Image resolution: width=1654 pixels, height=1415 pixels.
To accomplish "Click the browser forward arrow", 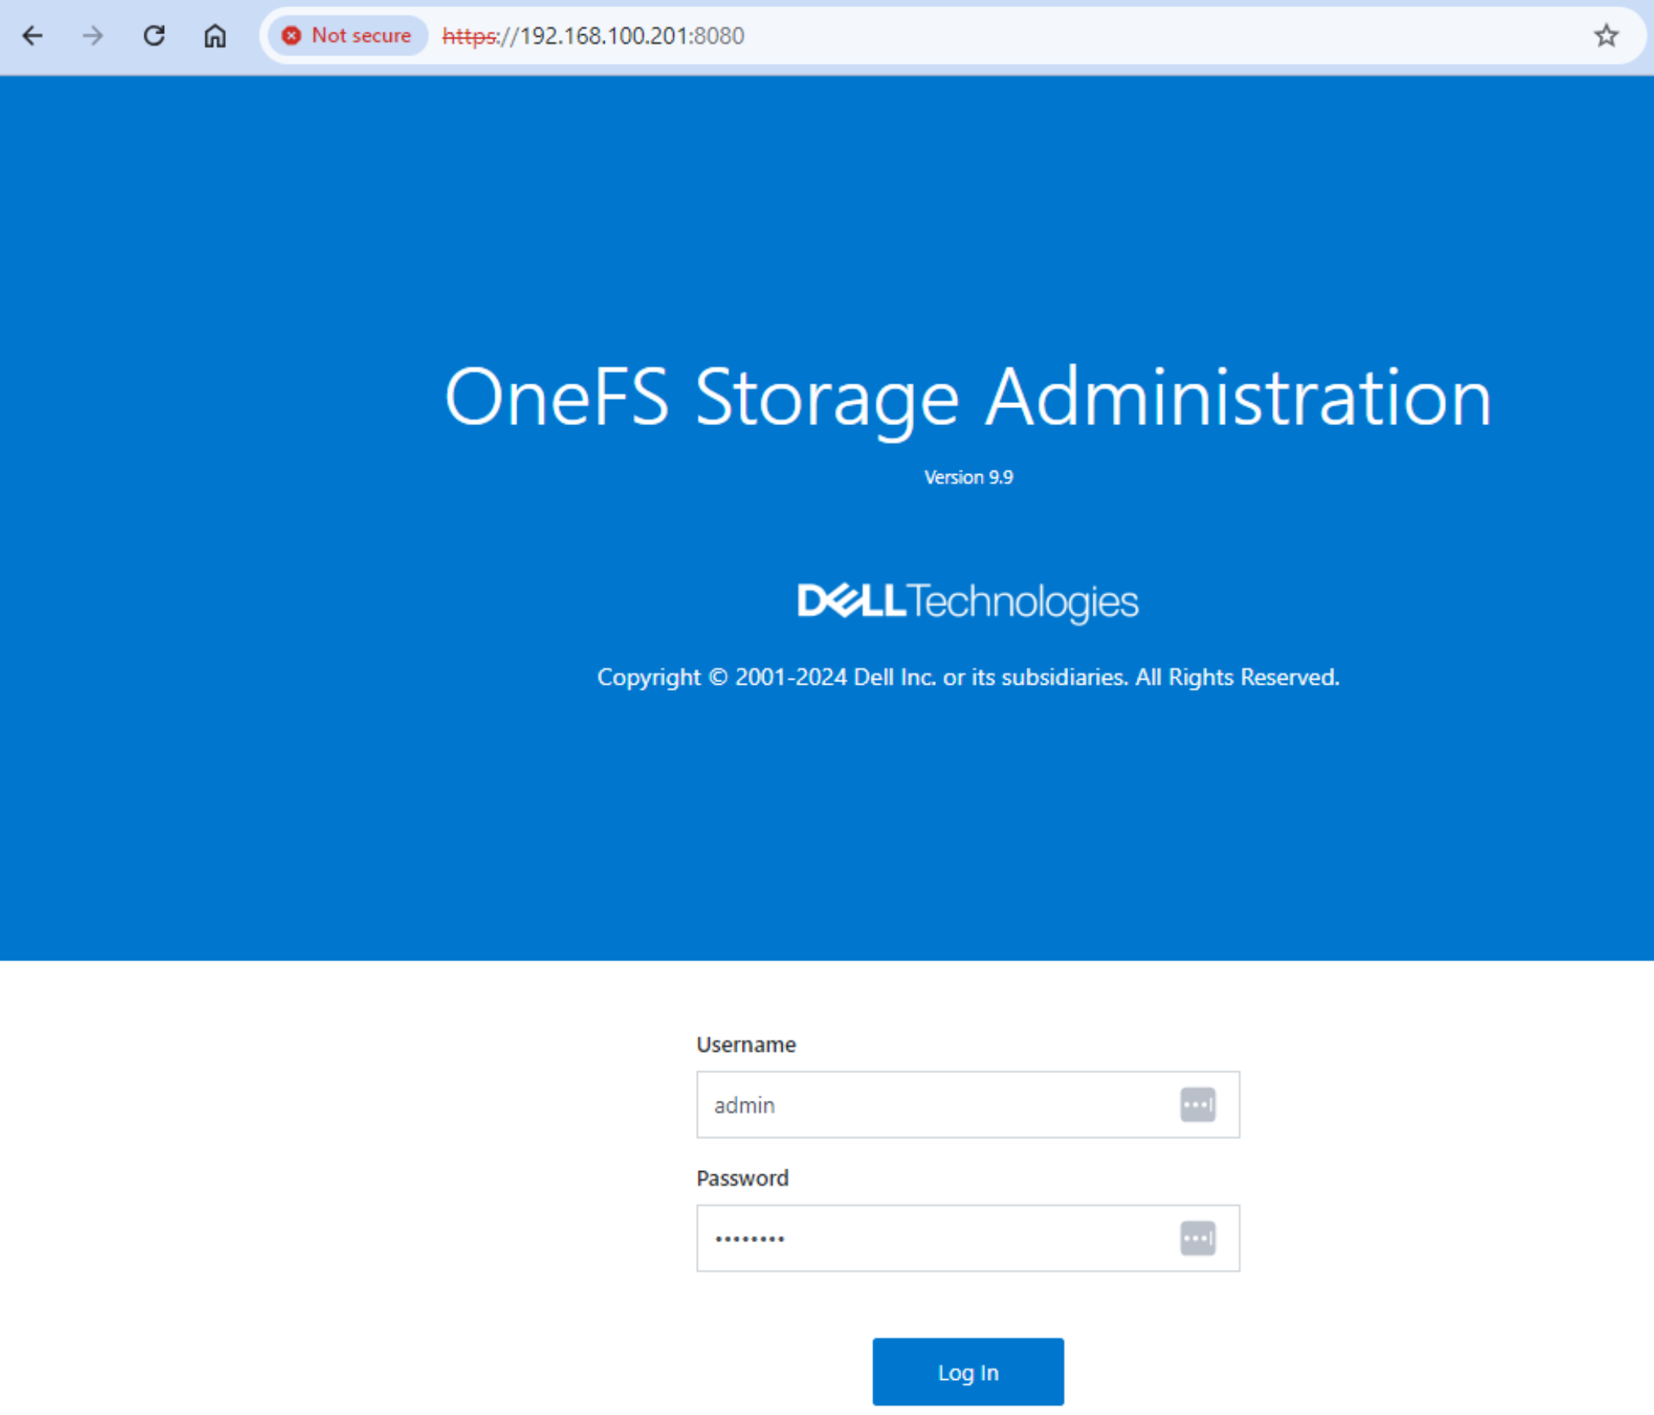I will (x=93, y=36).
